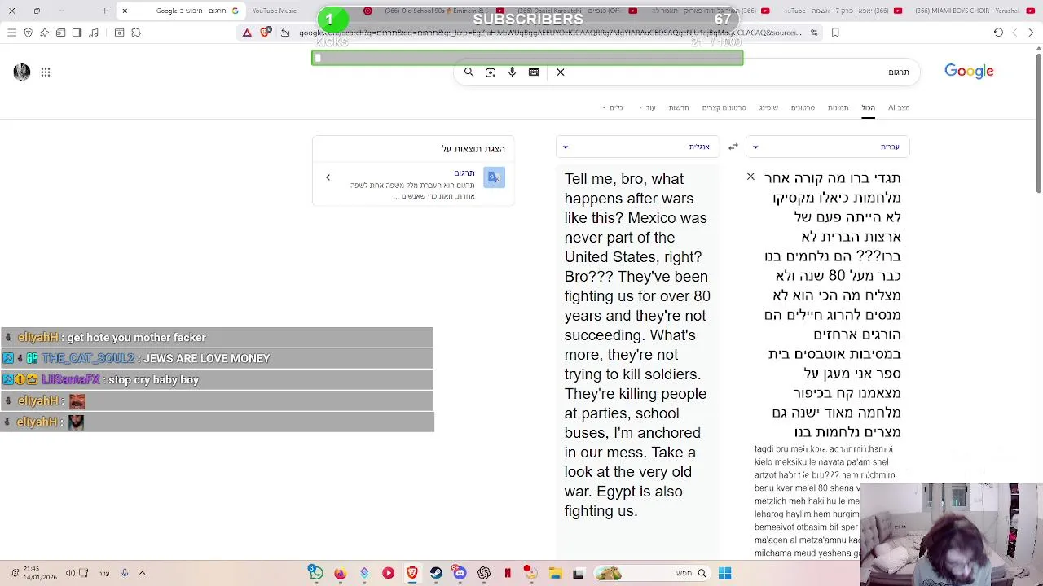Open the Hebrew source language dropdown
This screenshot has height=586, width=1043.
click(x=828, y=146)
